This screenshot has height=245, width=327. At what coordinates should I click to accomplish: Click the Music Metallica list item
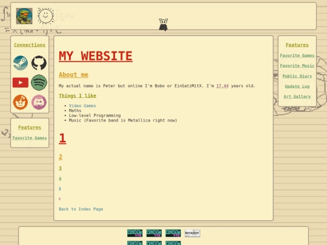click(123, 120)
